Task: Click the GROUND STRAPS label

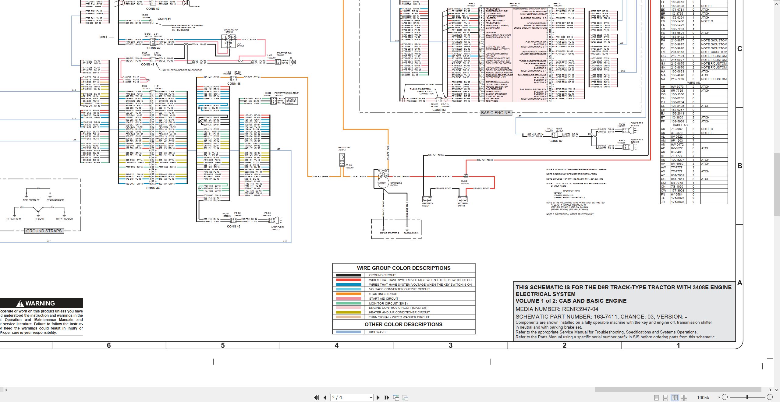Action: click(44, 231)
